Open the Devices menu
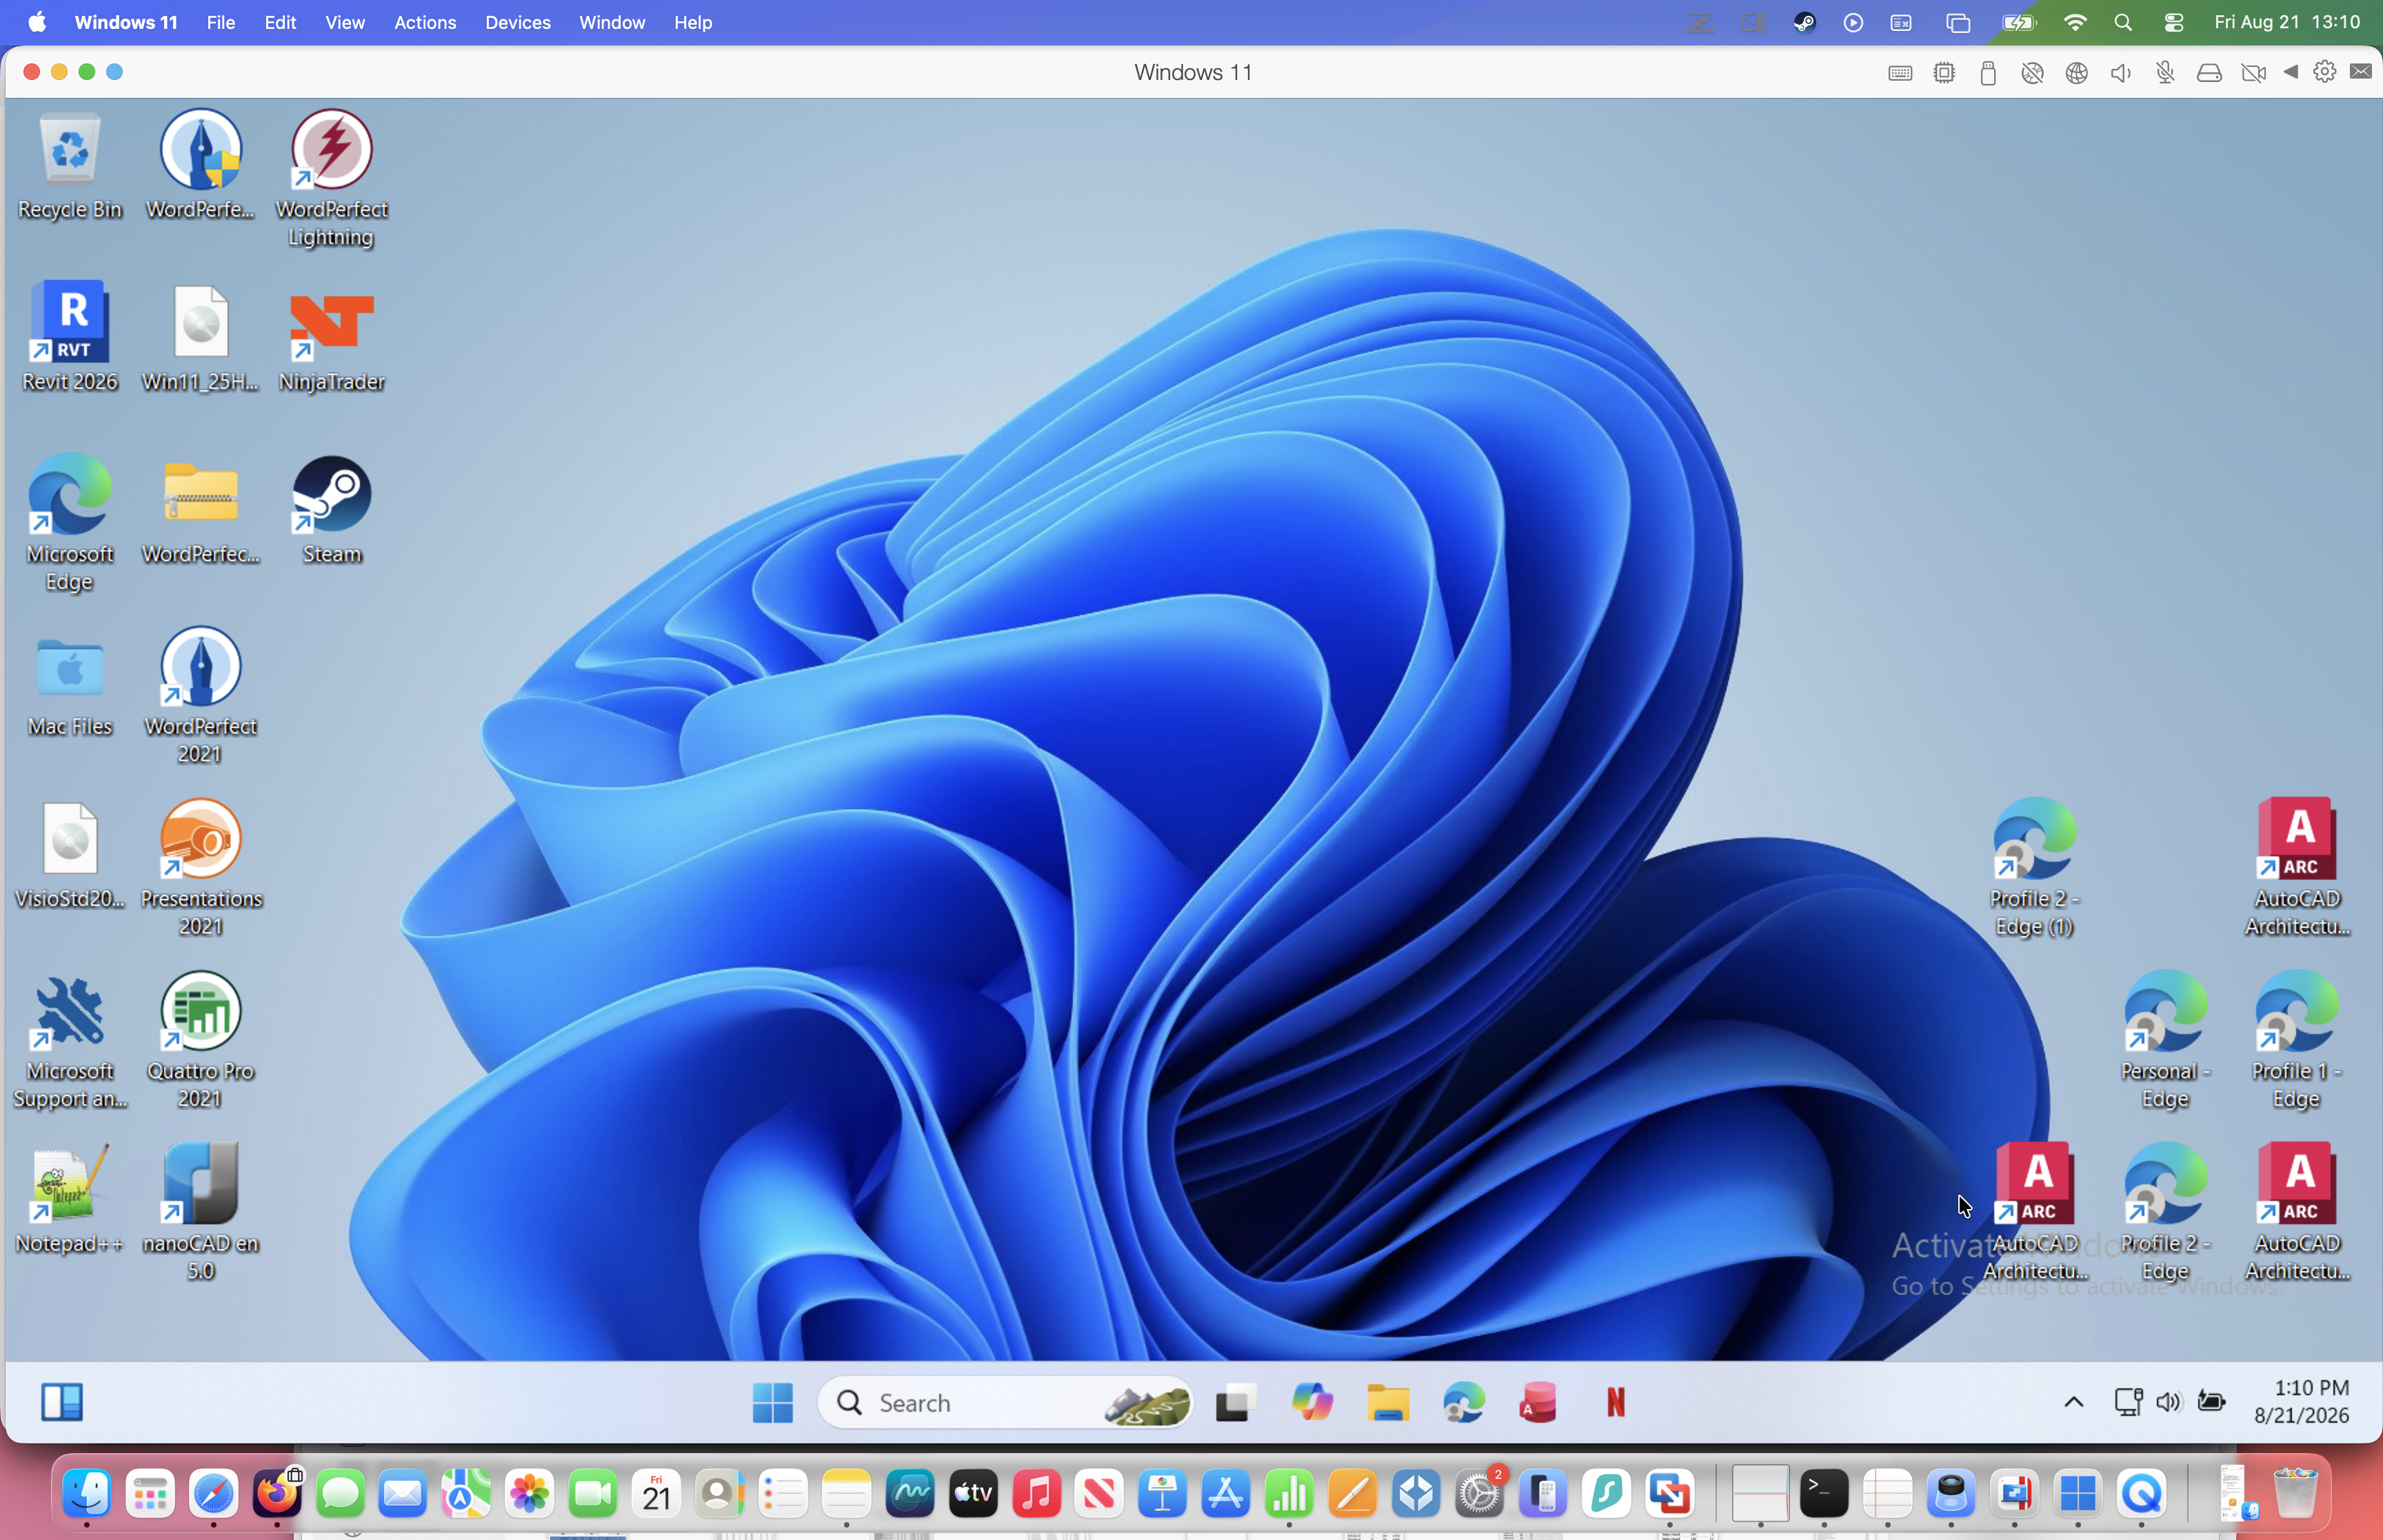 [x=518, y=22]
